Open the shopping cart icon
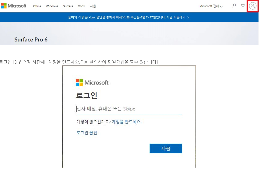Screen dimensions: 259x169 243,6
